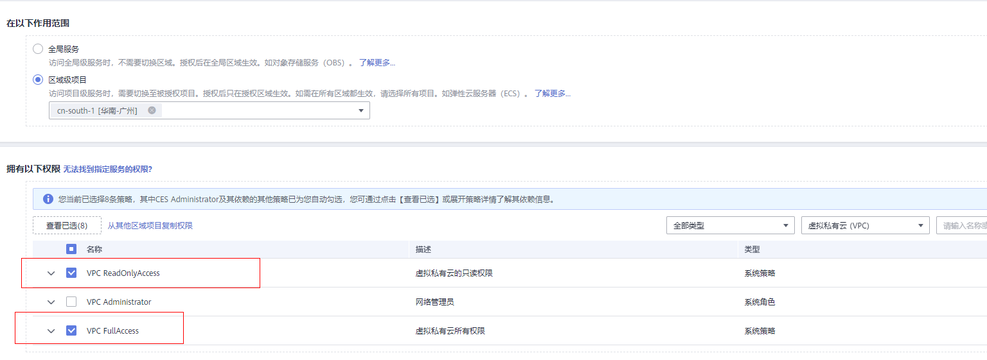Uncheck VPC FullAccess checkbox
The height and width of the screenshot is (360, 987).
click(71, 330)
